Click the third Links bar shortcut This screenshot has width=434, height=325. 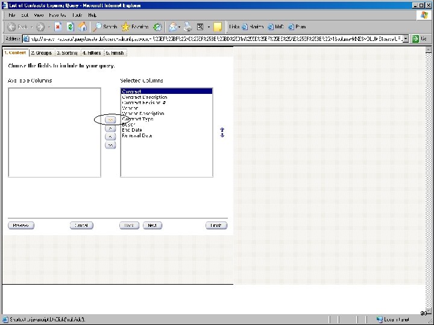[x=297, y=27]
